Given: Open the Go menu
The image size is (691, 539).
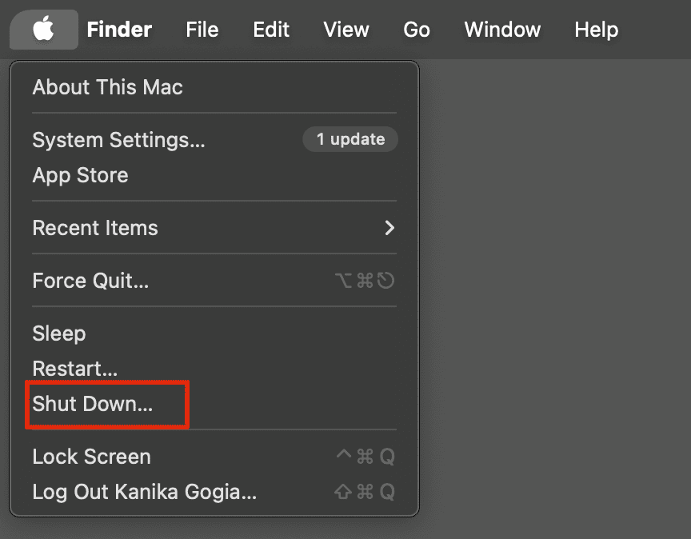Looking at the screenshot, I should coord(417,30).
